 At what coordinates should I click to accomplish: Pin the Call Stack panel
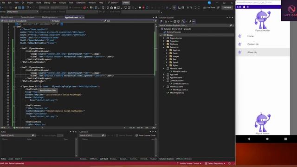153,132
